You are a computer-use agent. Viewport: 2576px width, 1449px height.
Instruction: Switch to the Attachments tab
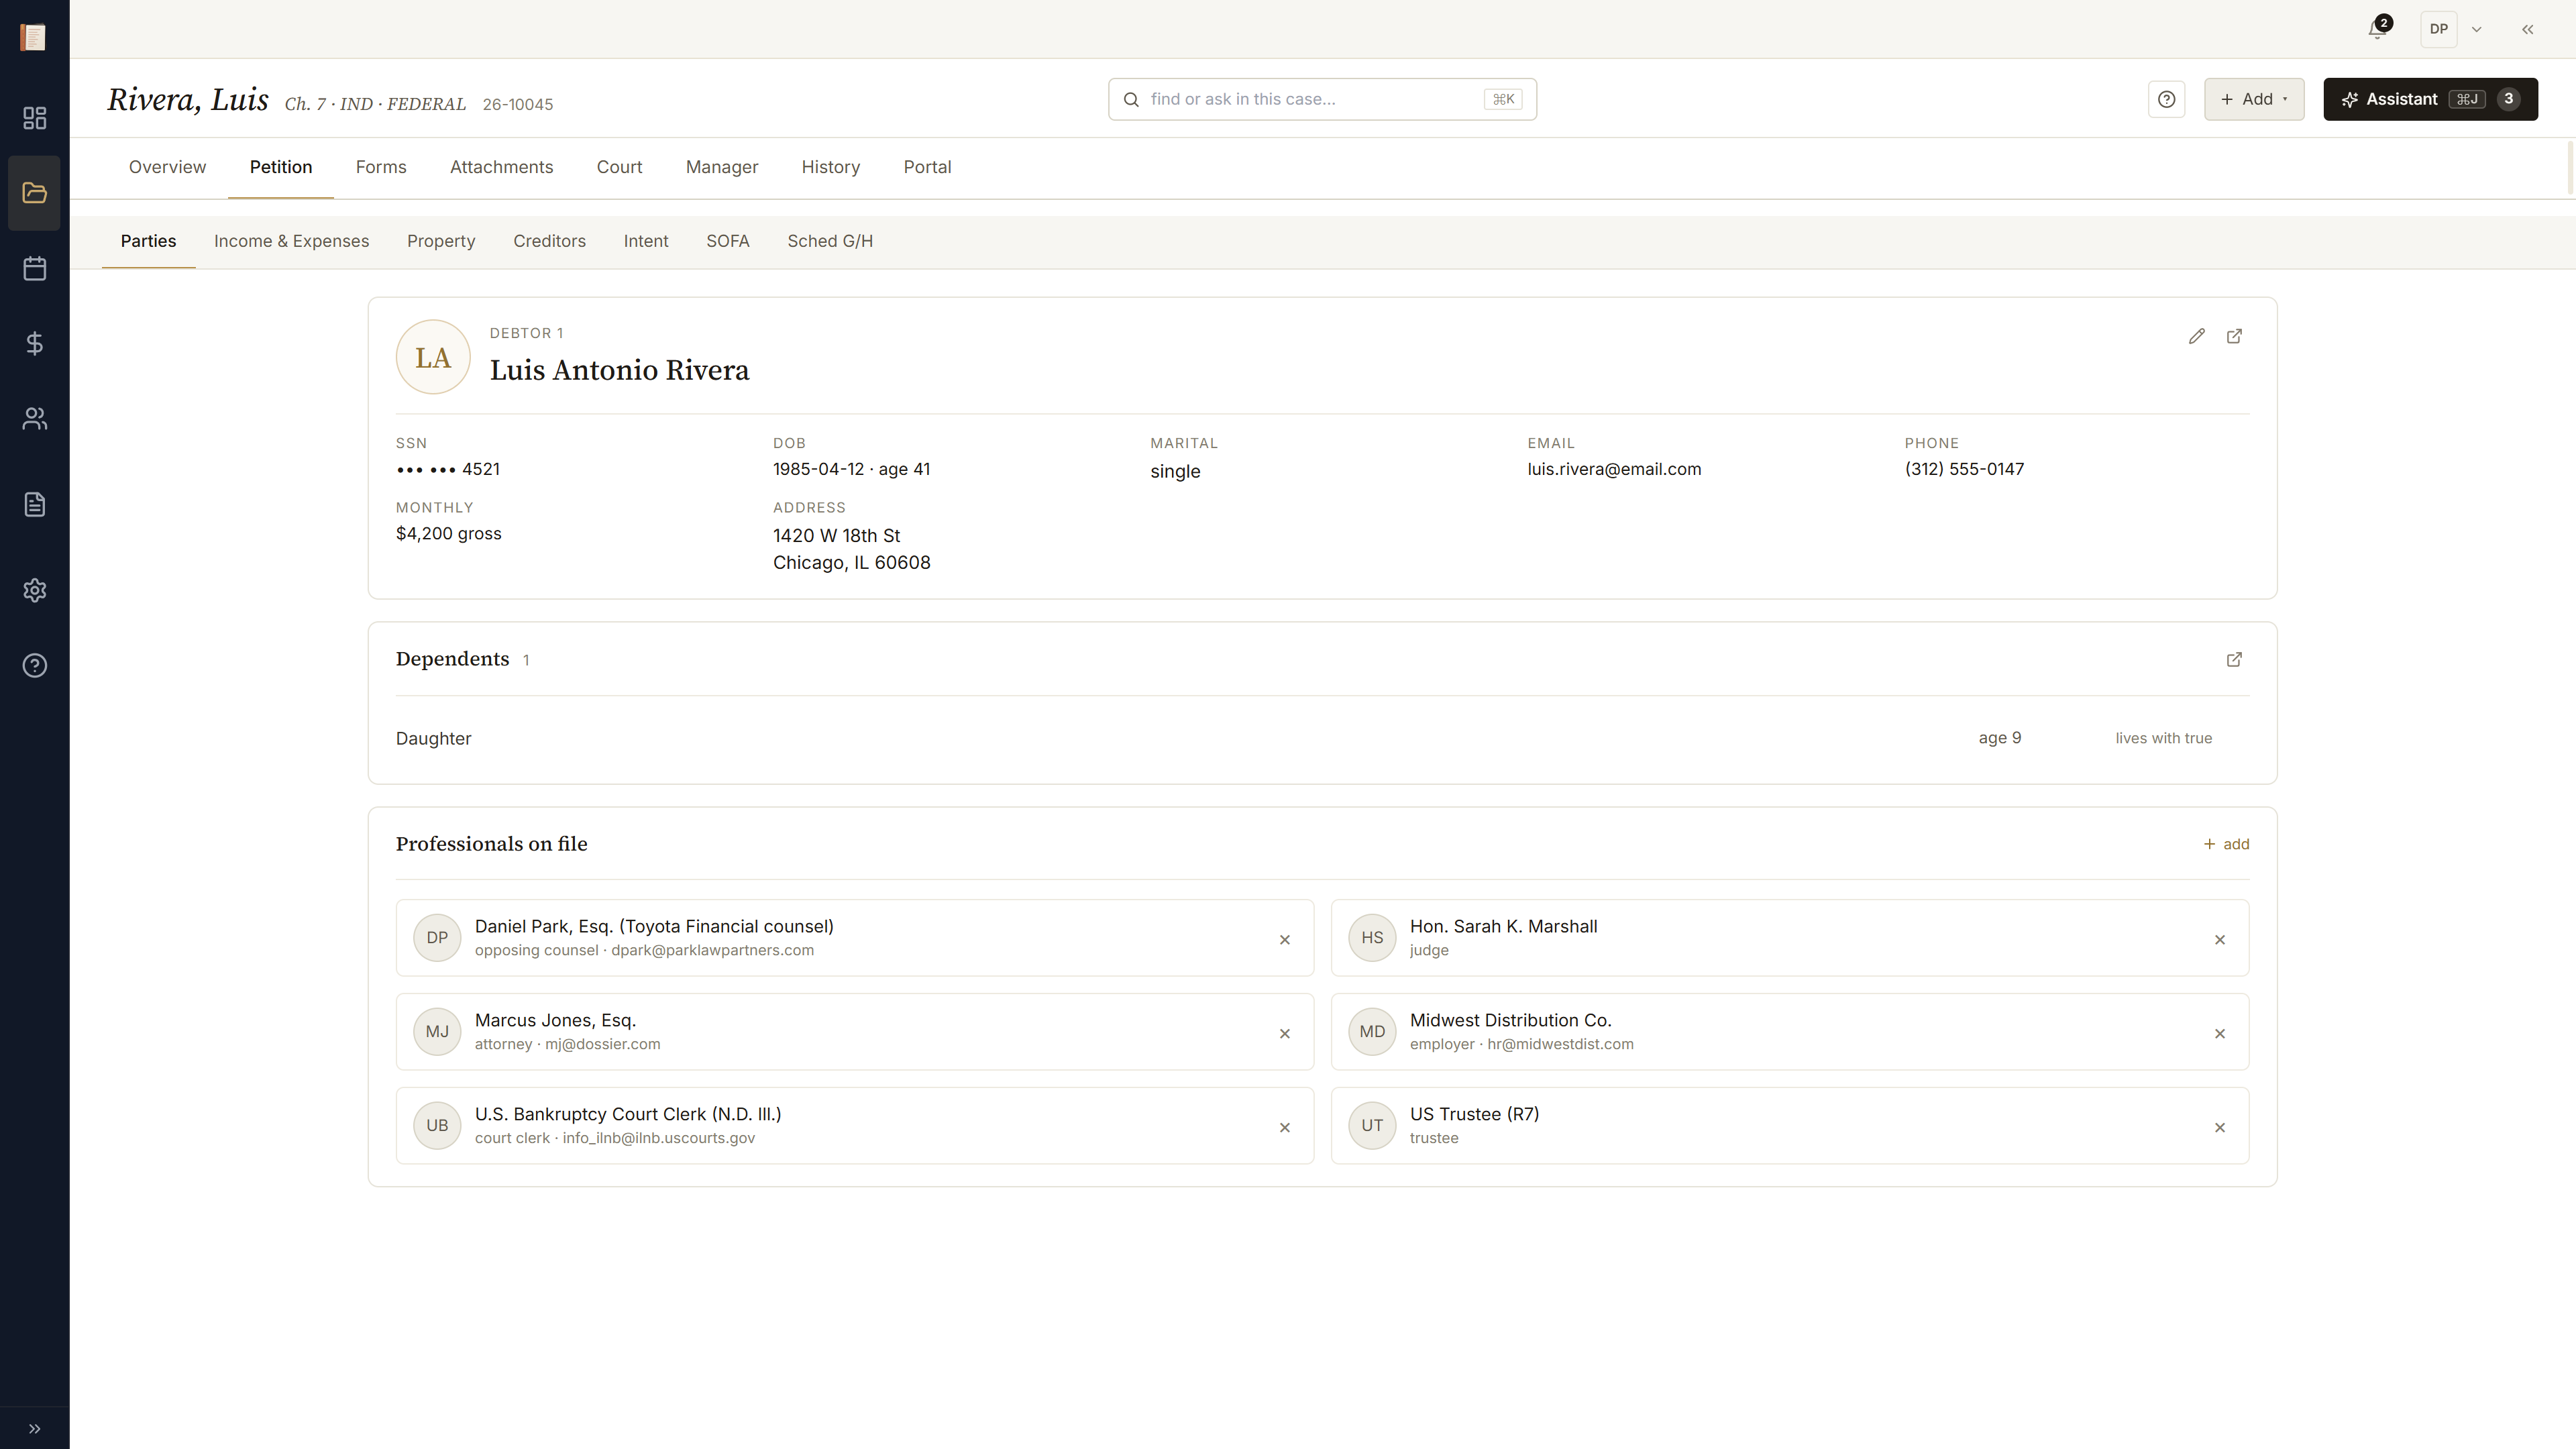pyautogui.click(x=501, y=167)
